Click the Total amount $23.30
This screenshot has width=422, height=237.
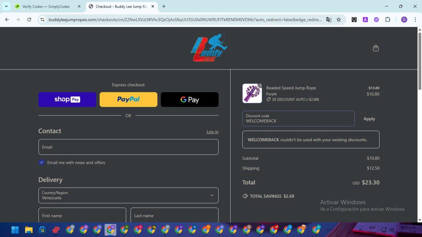(371, 182)
